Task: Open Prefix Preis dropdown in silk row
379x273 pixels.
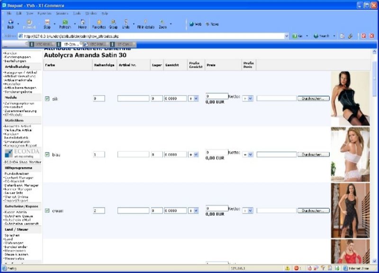Action: pos(248,99)
